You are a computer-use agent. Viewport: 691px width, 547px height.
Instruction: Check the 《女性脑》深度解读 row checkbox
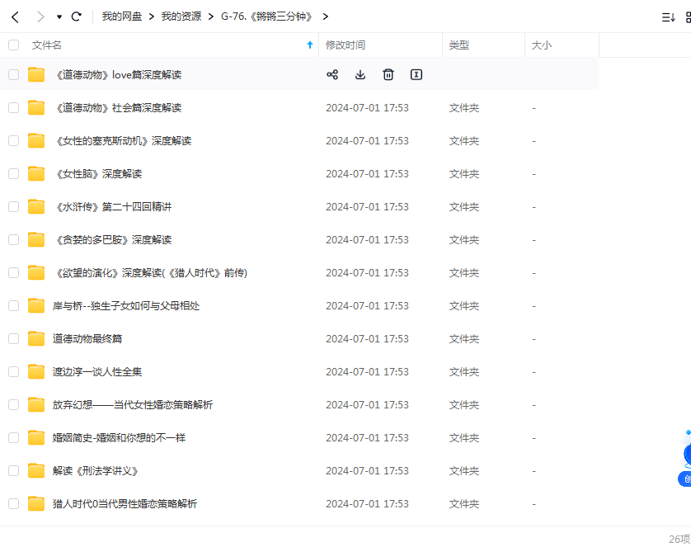tap(13, 173)
